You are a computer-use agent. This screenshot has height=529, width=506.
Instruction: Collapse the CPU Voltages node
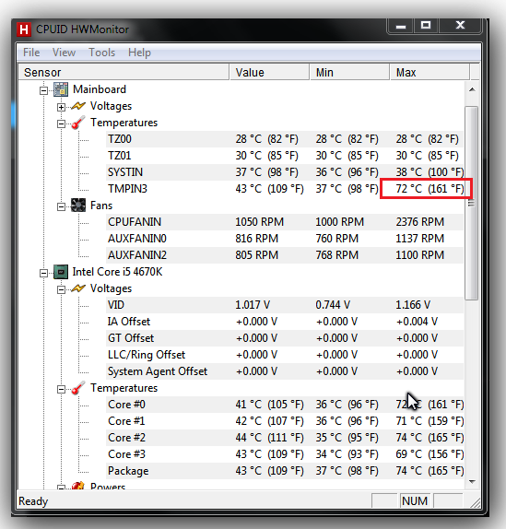click(61, 289)
